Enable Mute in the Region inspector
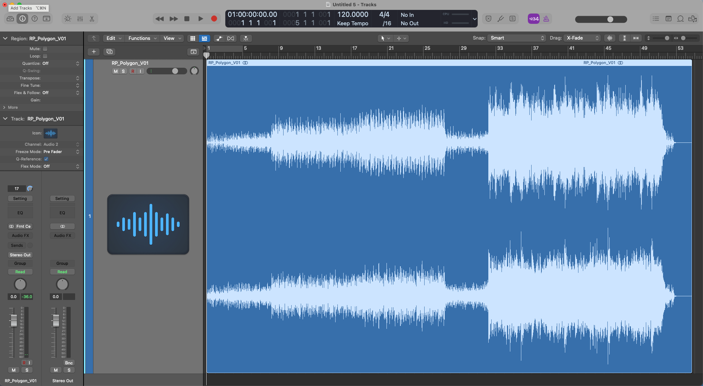The width and height of the screenshot is (703, 386). 45,48
